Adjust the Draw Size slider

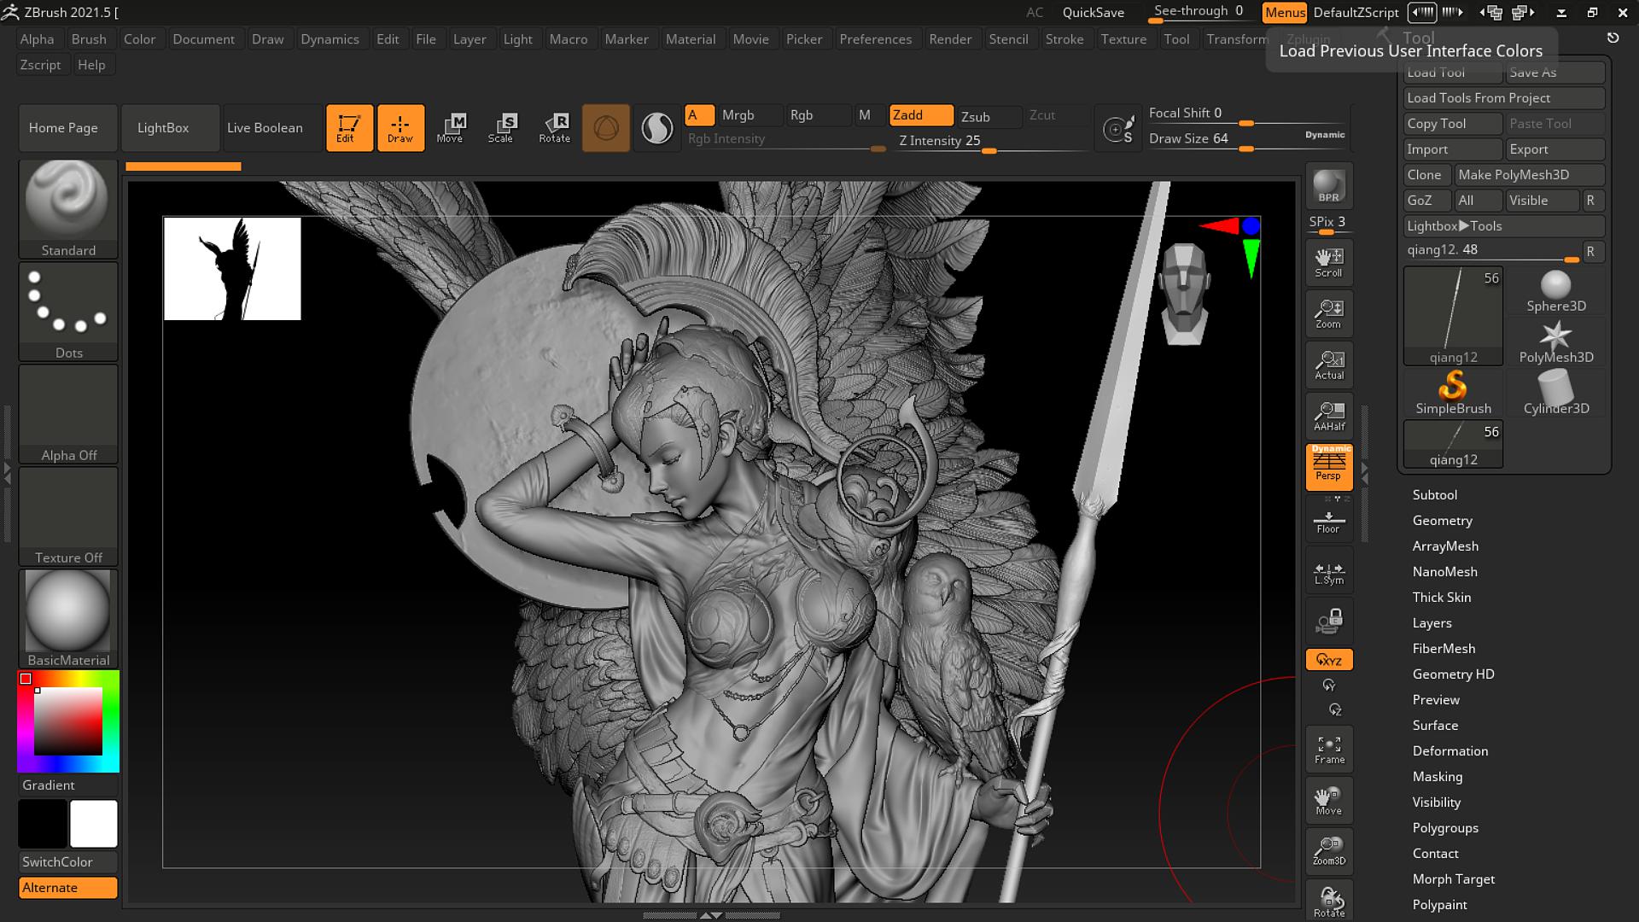[1245, 139]
